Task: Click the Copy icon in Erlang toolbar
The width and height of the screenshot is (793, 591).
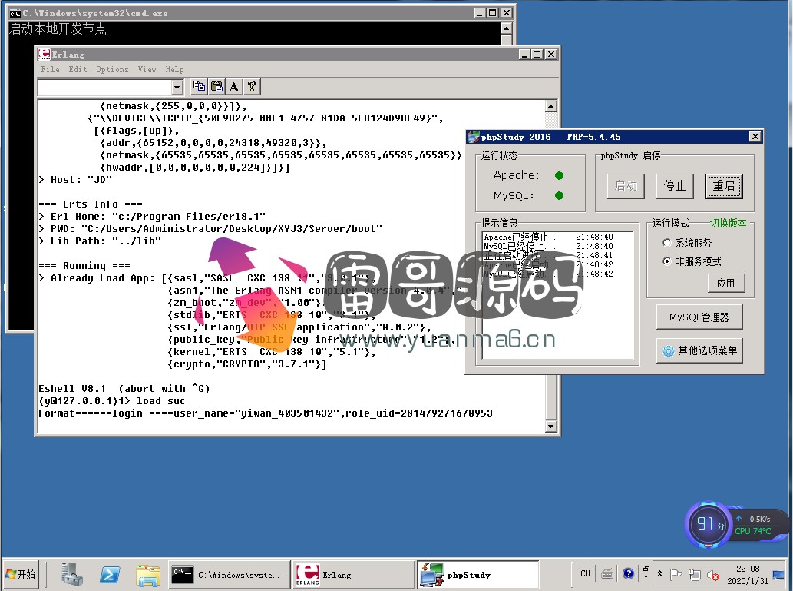Action: click(x=199, y=87)
